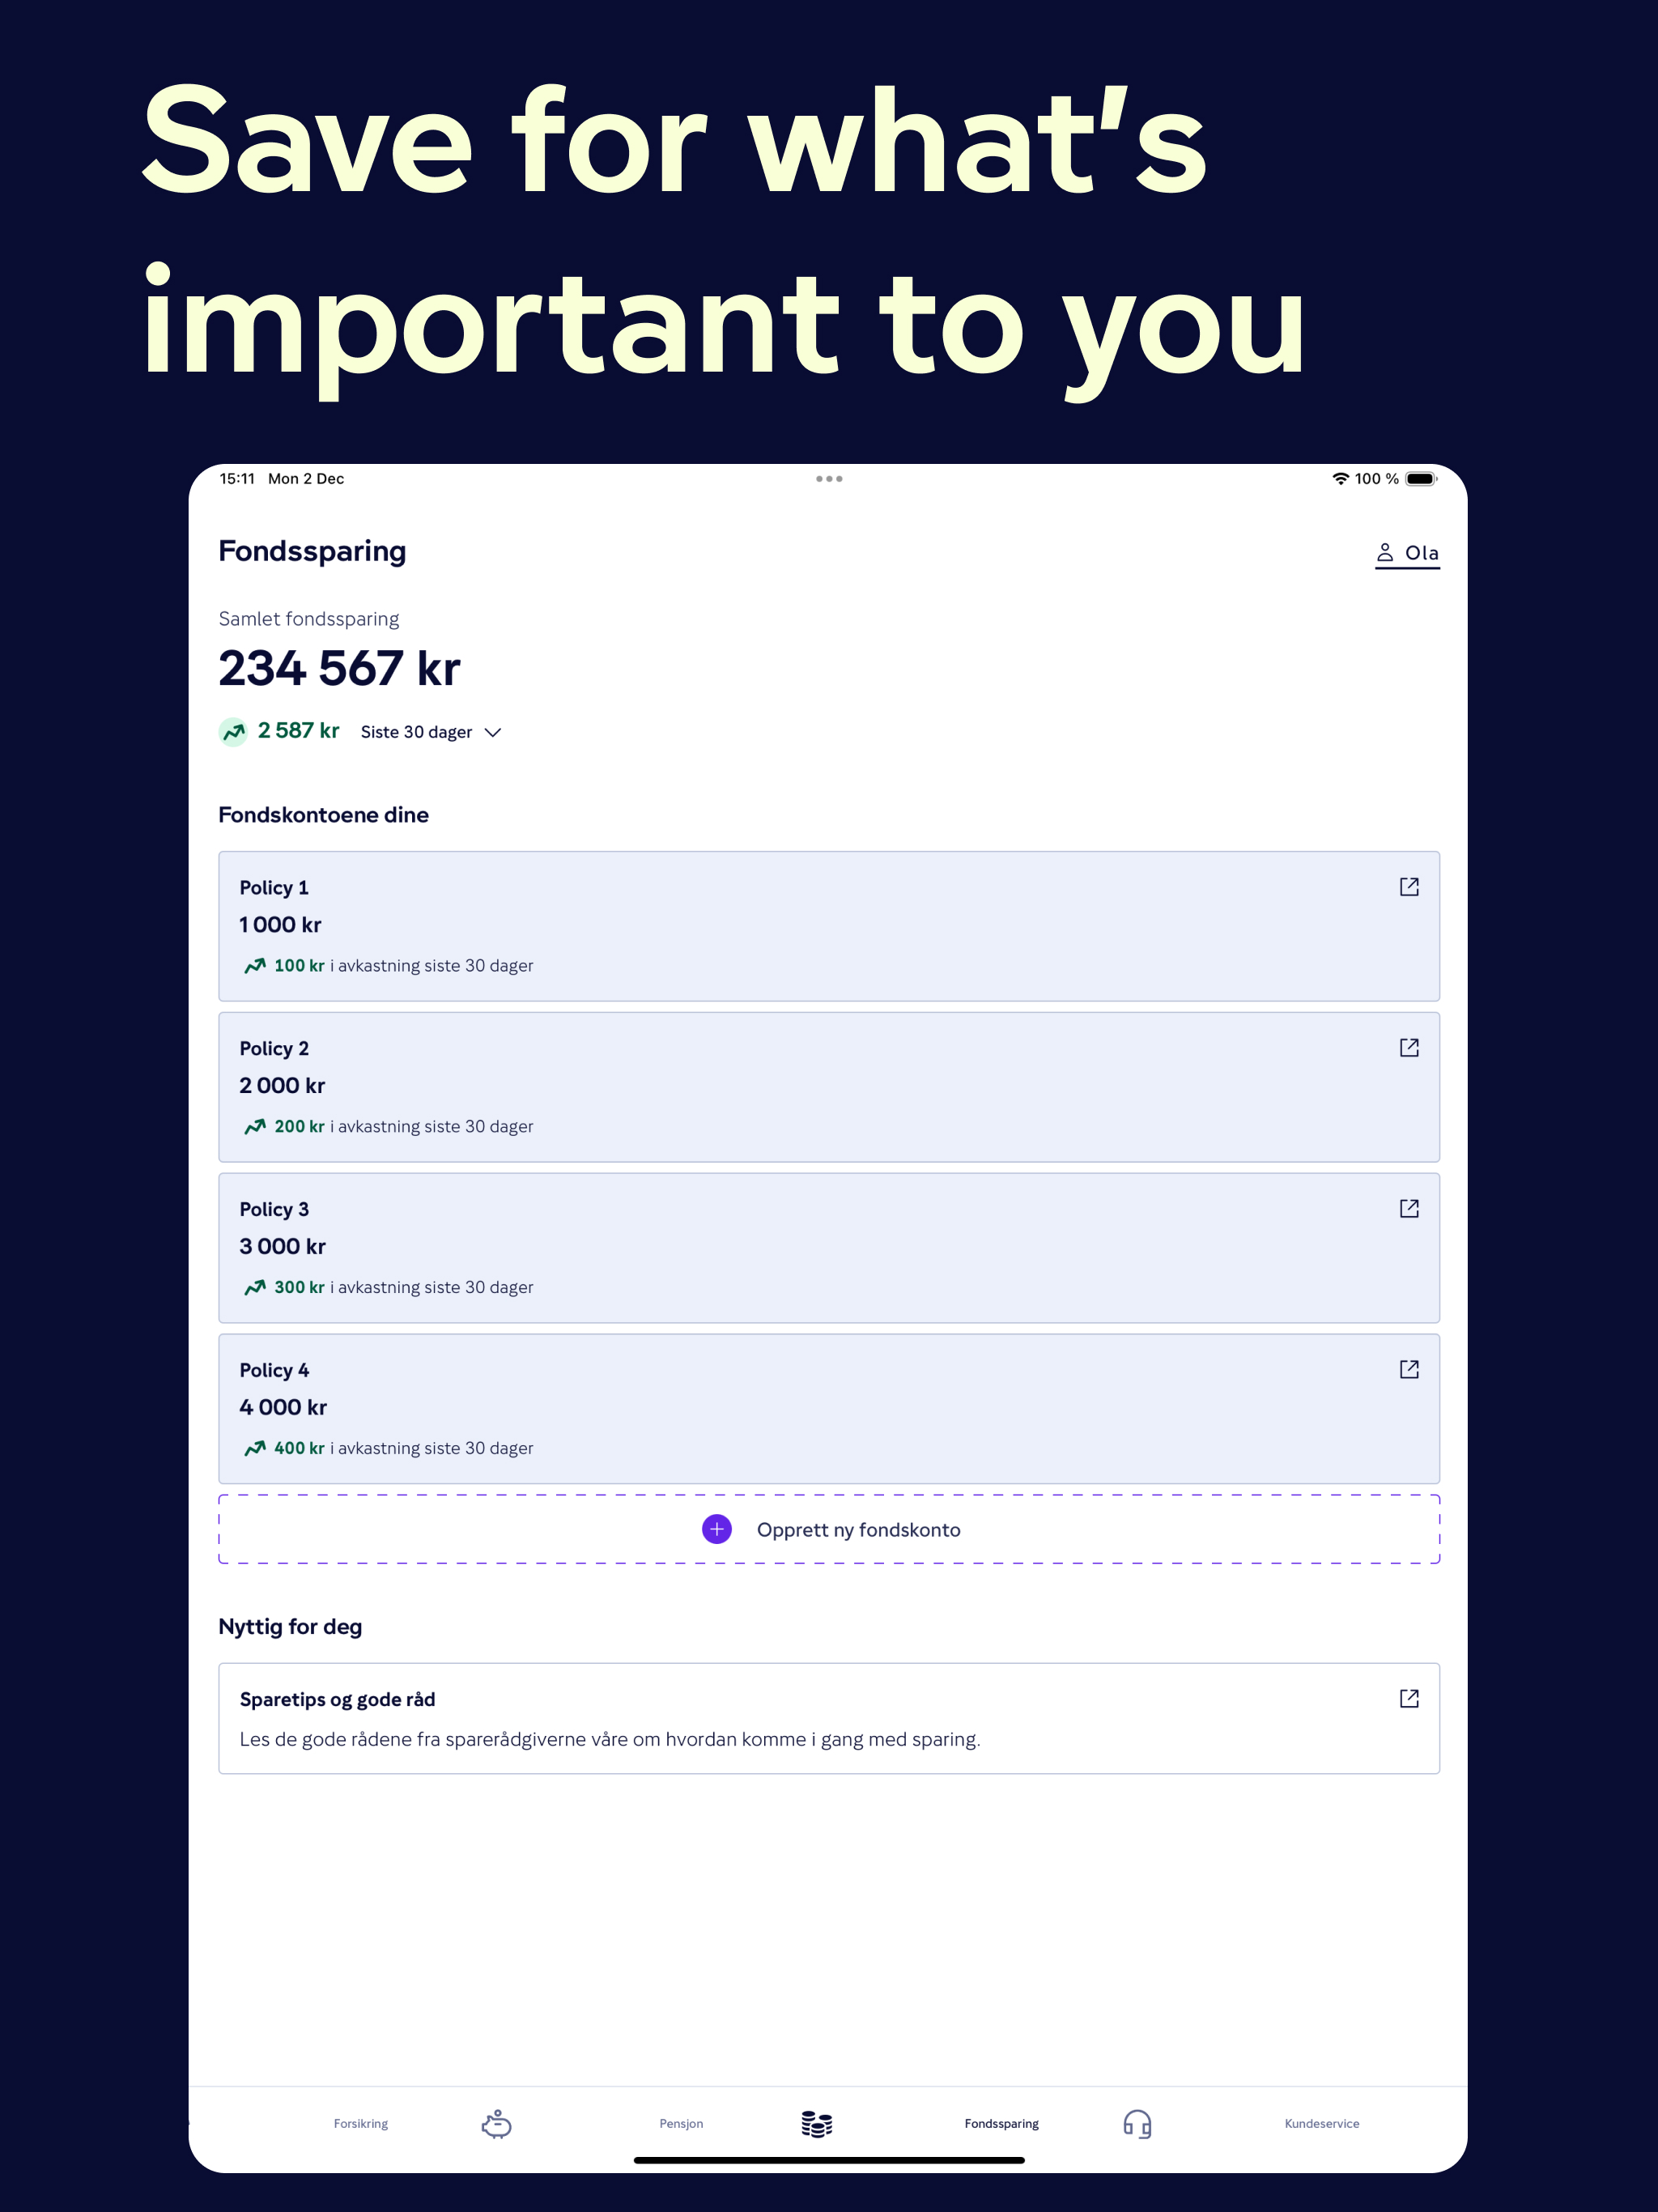
Task: Tap the three dots in the status bar
Action: [829, 478]
